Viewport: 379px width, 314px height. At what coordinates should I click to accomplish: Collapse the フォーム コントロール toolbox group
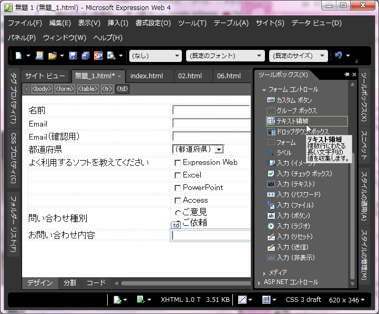pyautogui.click(x=264, y=90)
